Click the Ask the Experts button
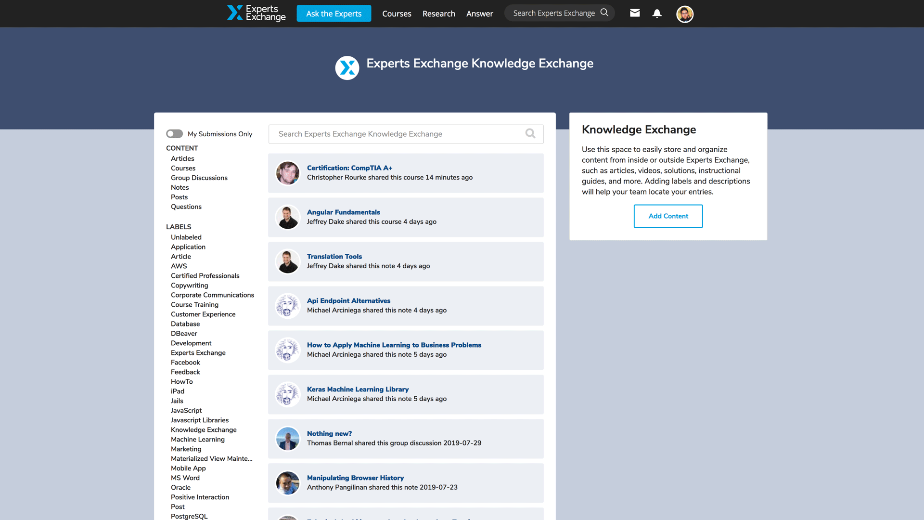This screenshot has height=520, width=924. [334, 13]
